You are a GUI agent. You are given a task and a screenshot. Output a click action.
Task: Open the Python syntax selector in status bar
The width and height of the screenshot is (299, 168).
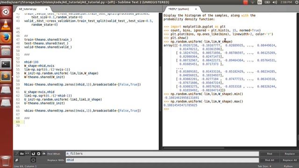[288, 166]
